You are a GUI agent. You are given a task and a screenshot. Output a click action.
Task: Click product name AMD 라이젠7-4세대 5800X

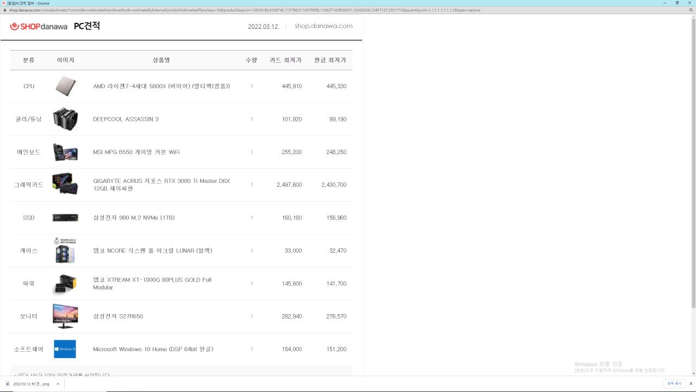161,86
